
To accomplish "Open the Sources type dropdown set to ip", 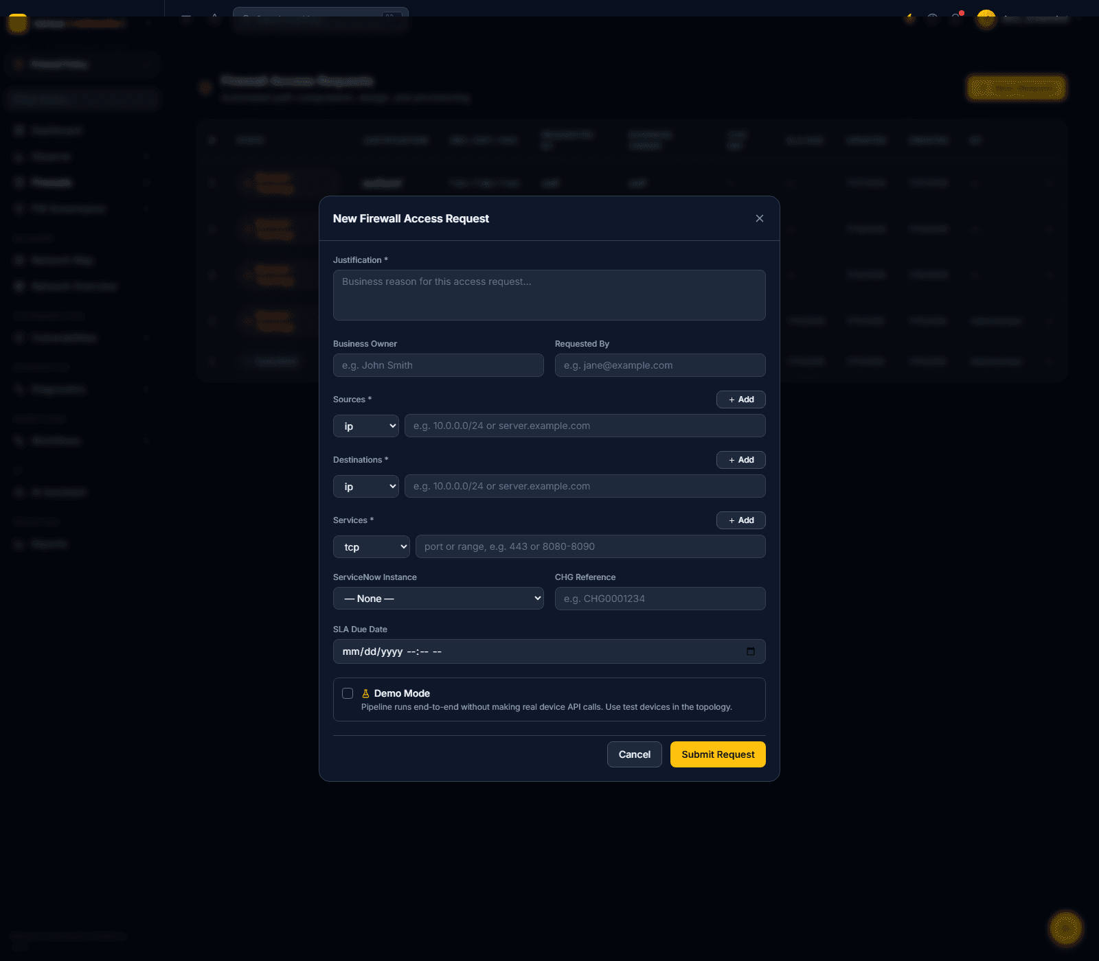I will (x=366, y=426).
